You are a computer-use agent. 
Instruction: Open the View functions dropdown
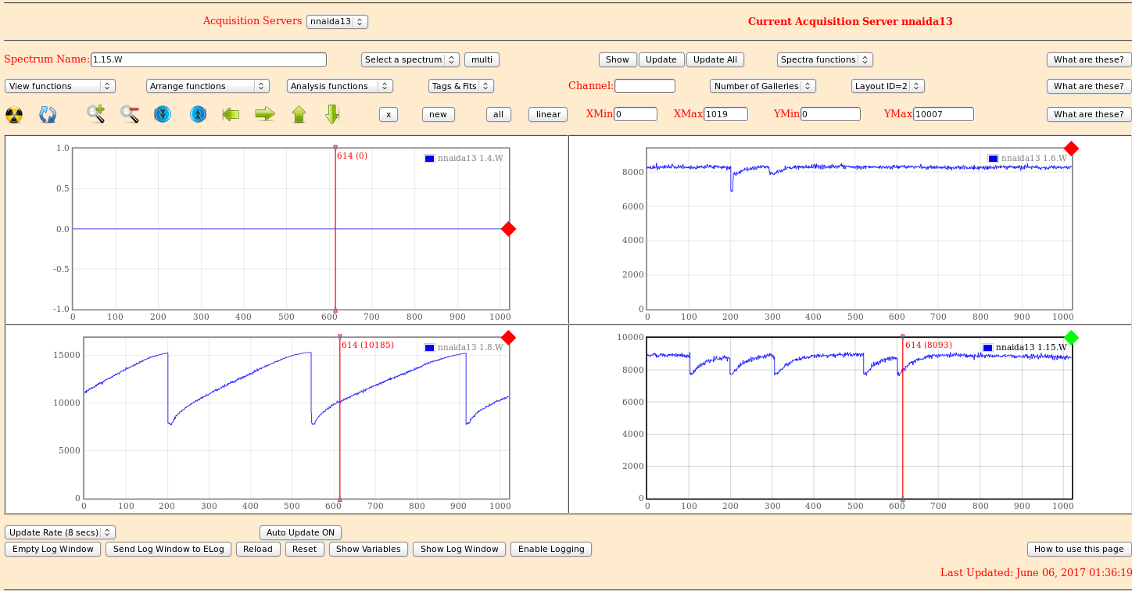60,86
